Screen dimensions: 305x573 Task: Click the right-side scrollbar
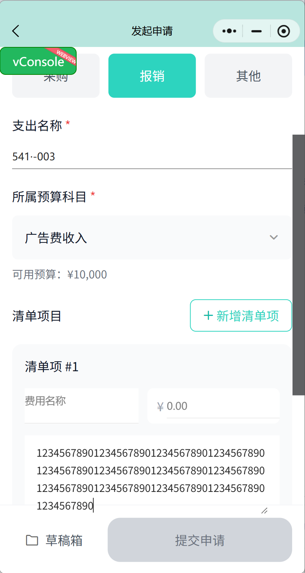(298, 264)
